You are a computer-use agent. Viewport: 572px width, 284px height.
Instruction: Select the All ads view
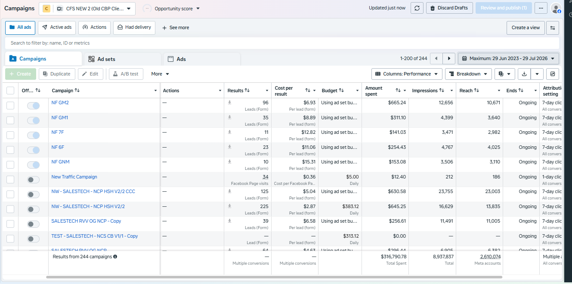(x=20, y=27)
